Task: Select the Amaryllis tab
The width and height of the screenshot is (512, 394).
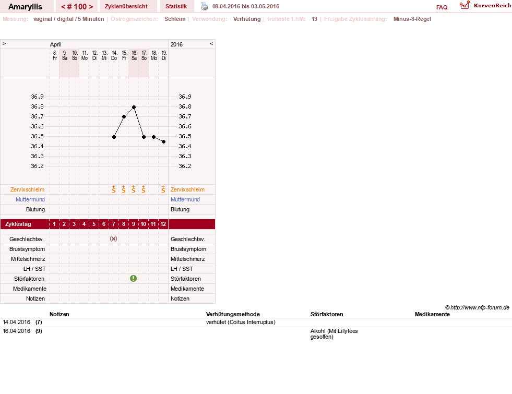Action: coord(25,7)
